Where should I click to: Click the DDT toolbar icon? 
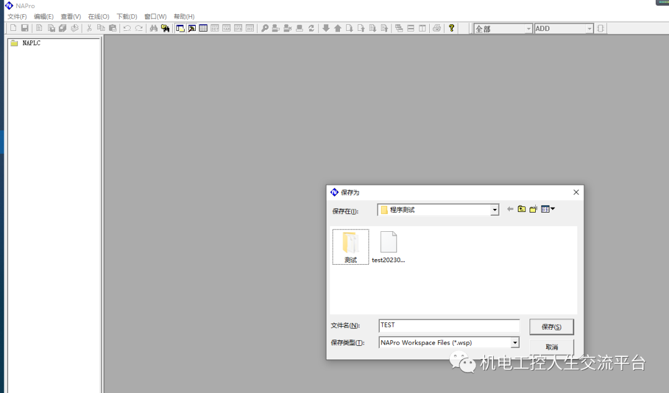tap(215, 28)
